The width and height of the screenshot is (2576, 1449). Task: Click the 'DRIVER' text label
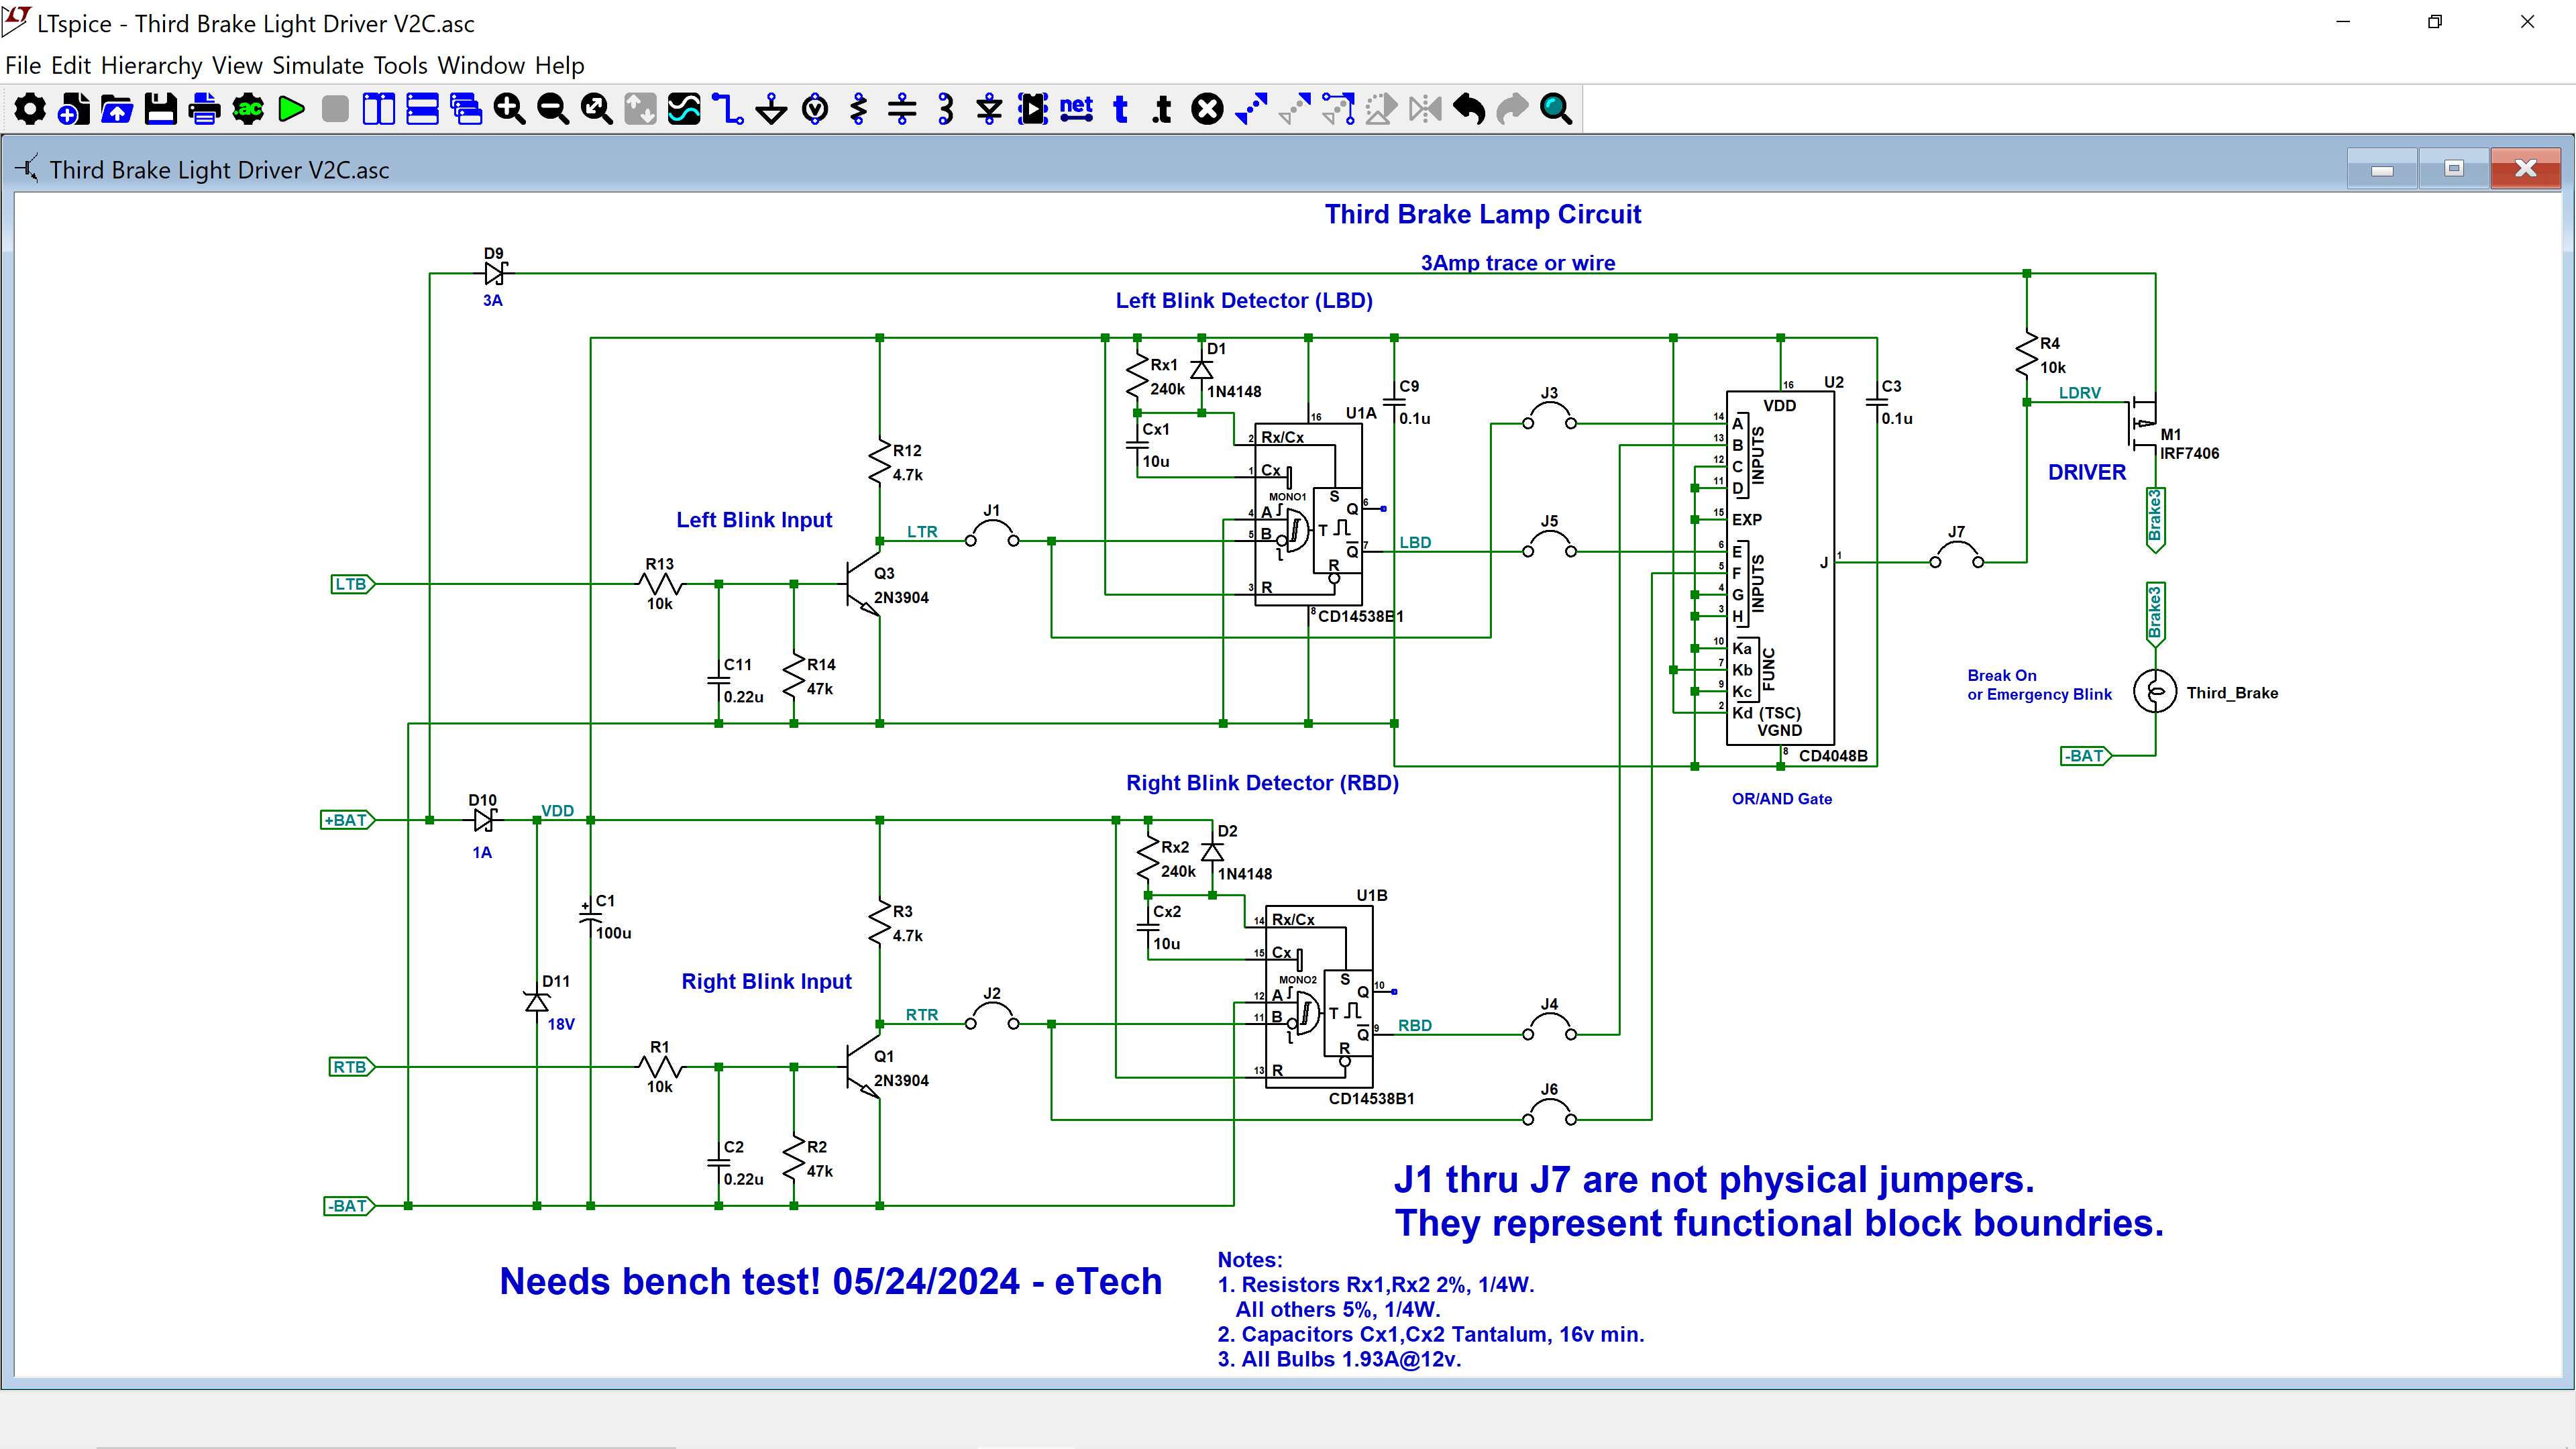coord(2087,472)
